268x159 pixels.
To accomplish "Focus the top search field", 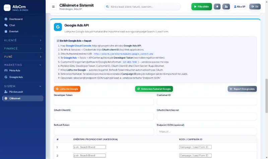I will pyautogui.click(x=142, y=7).
